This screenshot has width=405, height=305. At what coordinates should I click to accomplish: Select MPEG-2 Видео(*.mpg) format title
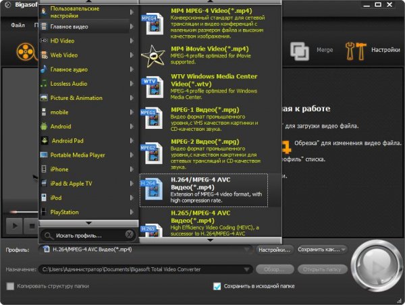[x=205, y=142]
